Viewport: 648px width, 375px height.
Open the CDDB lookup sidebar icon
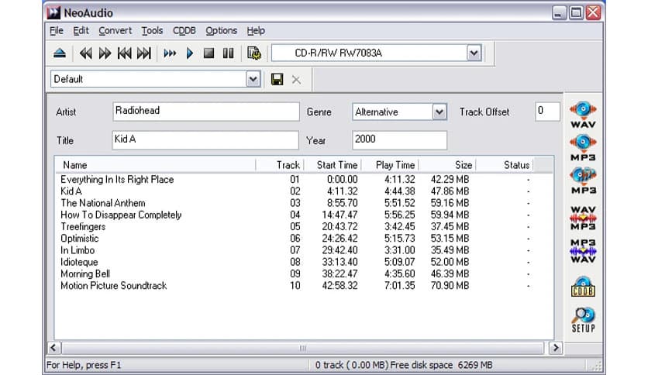click(583, 286)
